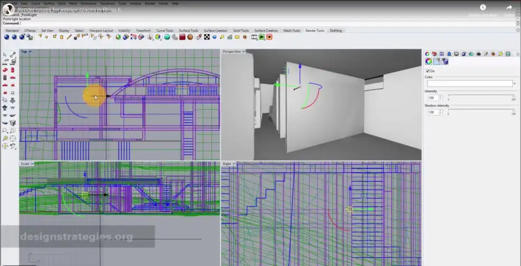Click the video Share arrow icon

509,7
